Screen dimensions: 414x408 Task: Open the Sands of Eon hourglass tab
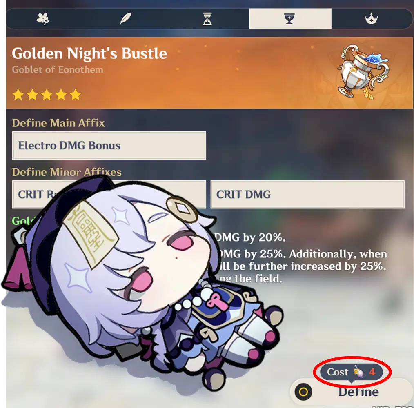[x=207, y=19]
